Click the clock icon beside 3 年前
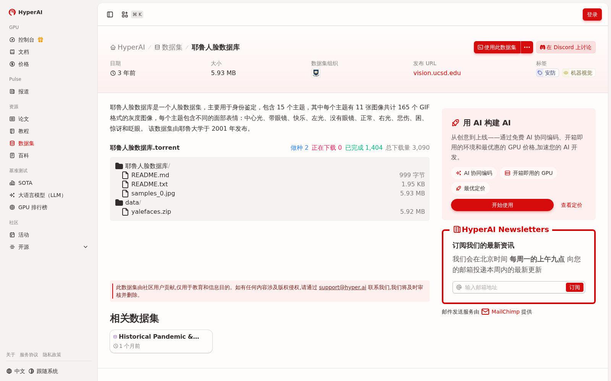 point(113,73)
